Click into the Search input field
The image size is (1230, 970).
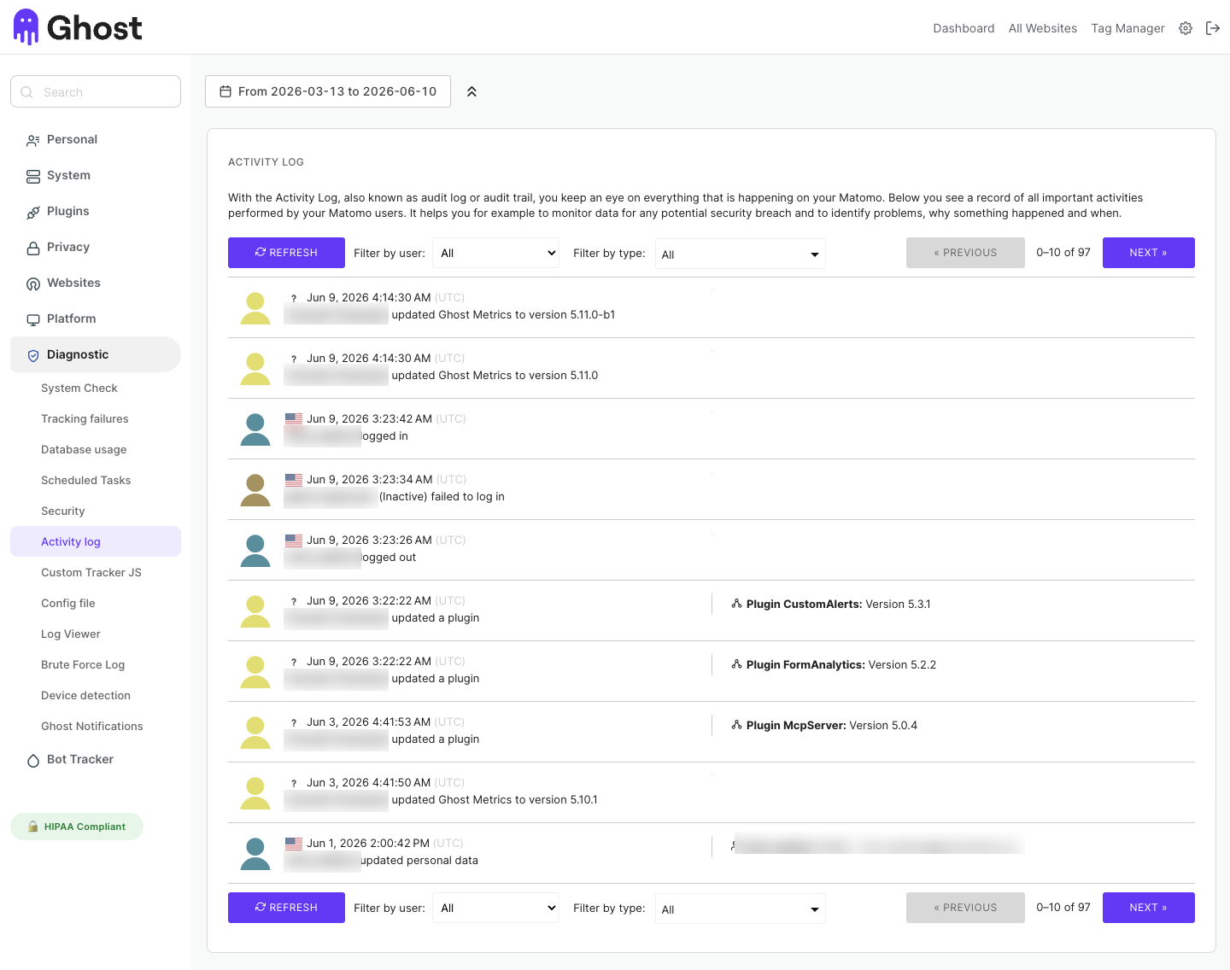[96, 91]
